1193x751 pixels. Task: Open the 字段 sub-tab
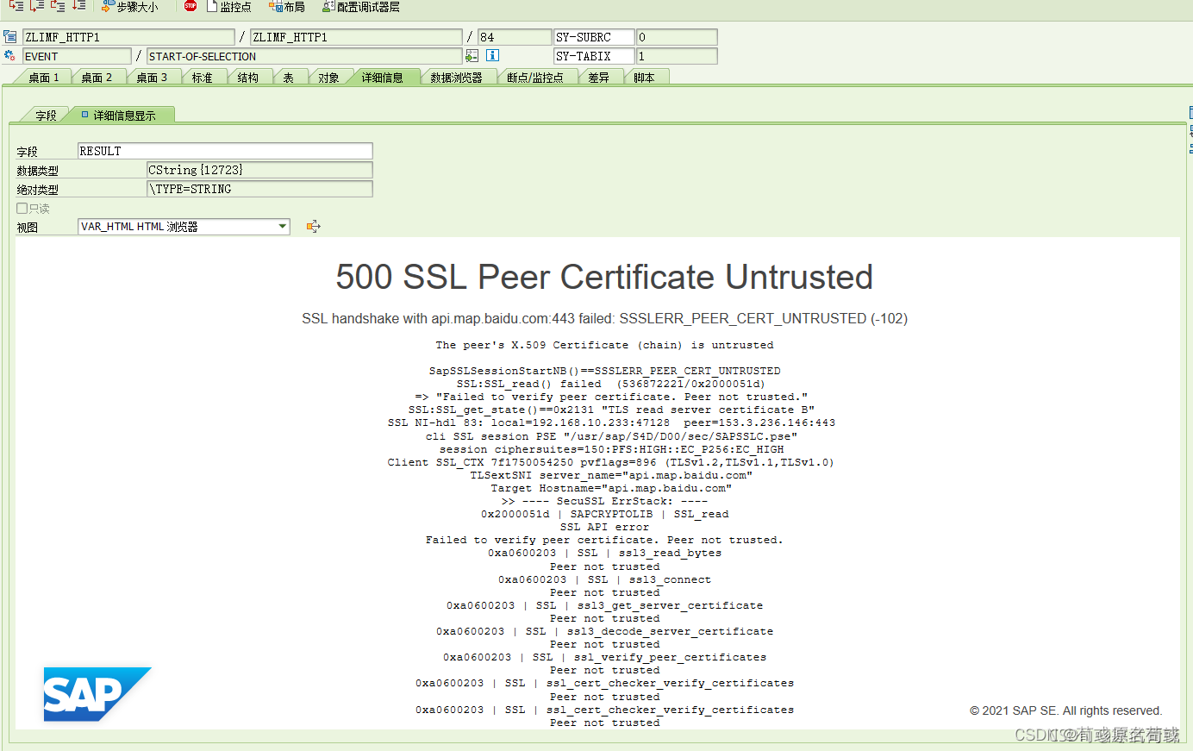(x=46, y=115)
